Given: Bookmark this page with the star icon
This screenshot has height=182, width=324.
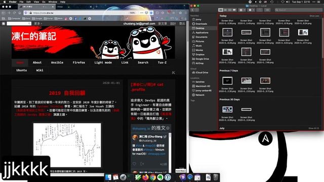Looking at the screenshot, I should [151, 13].
